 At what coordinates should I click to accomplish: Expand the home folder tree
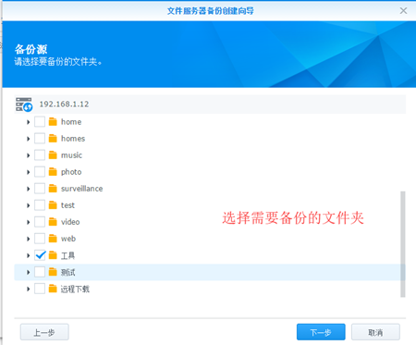(x=28, y=122)
